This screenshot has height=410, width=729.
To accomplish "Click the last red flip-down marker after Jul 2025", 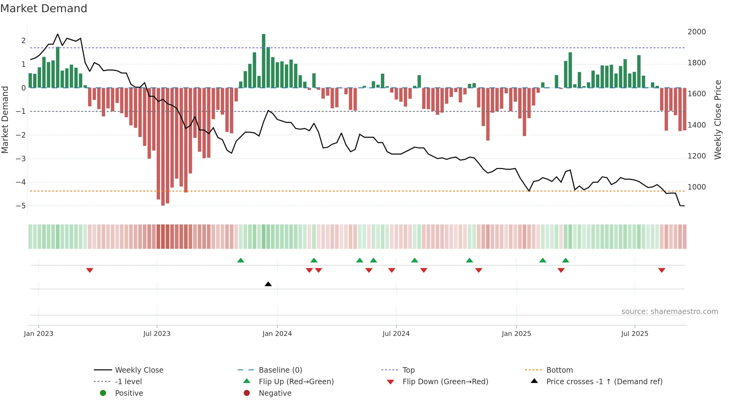I will pyautogui.click(x=662, y=270).
